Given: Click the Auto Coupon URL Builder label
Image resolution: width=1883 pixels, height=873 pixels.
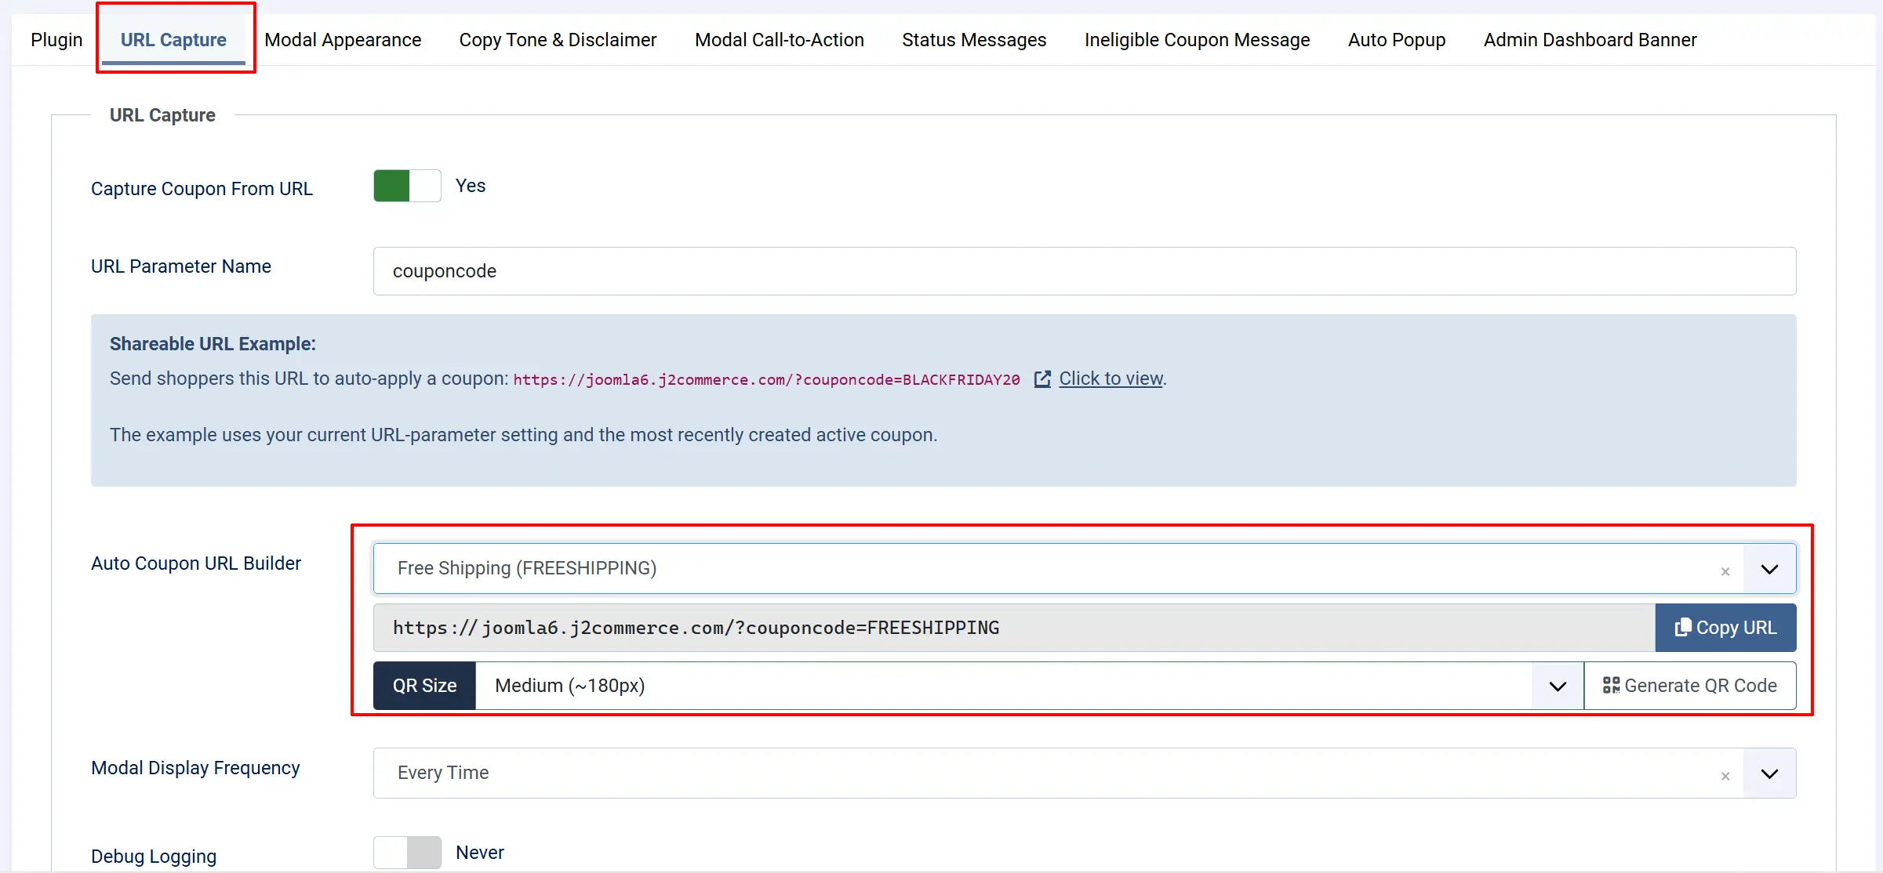Looking at the screenshot, I should click(x=196, y=563).
